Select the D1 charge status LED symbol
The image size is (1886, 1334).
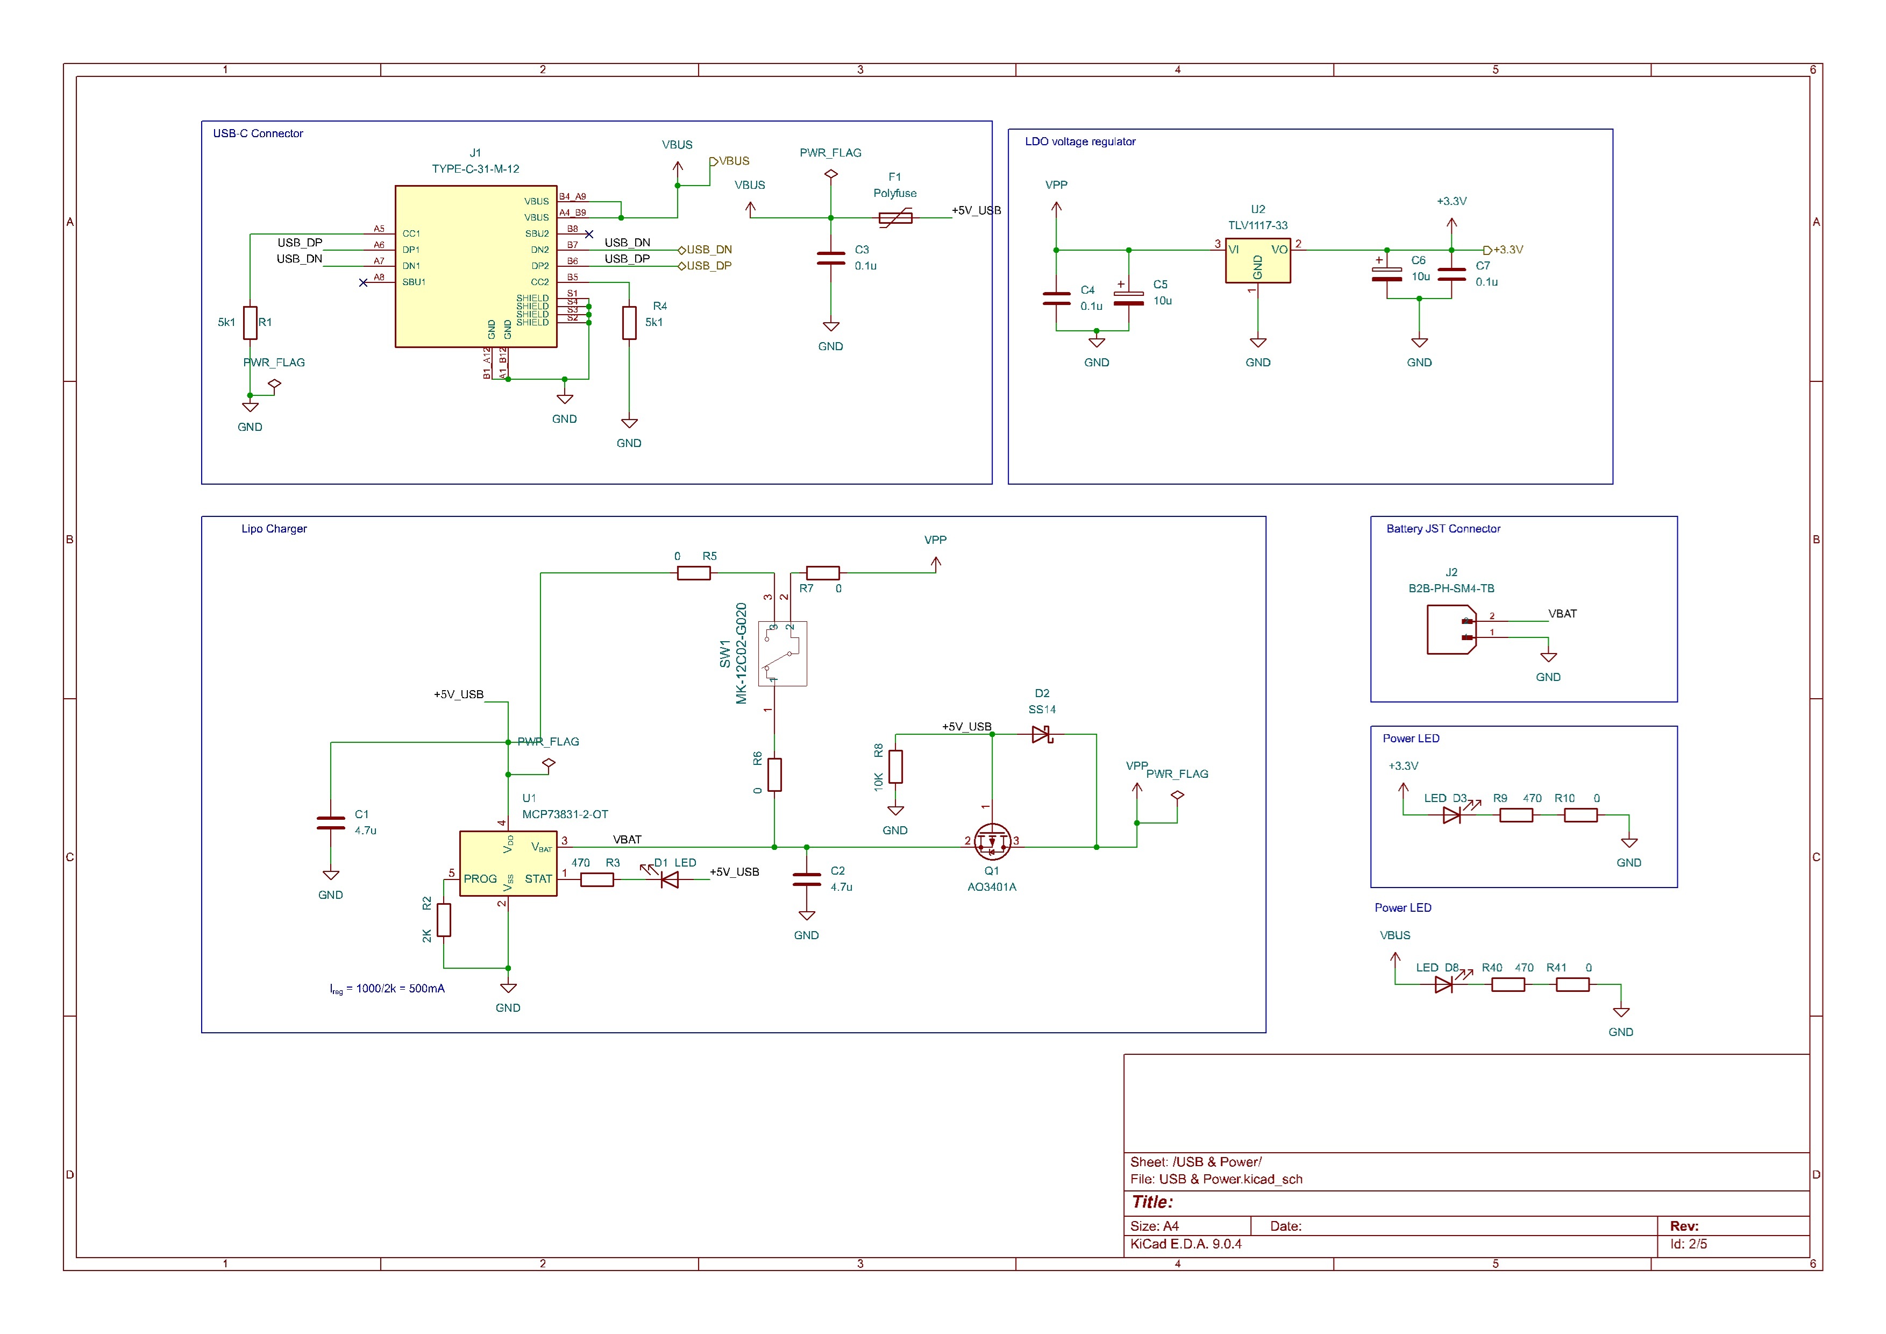(668, 880)
